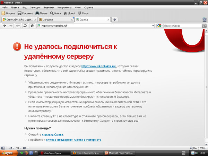Click the vertical scrollbar thumb
This screenshot has width=208, height=156.
(206, 87)
